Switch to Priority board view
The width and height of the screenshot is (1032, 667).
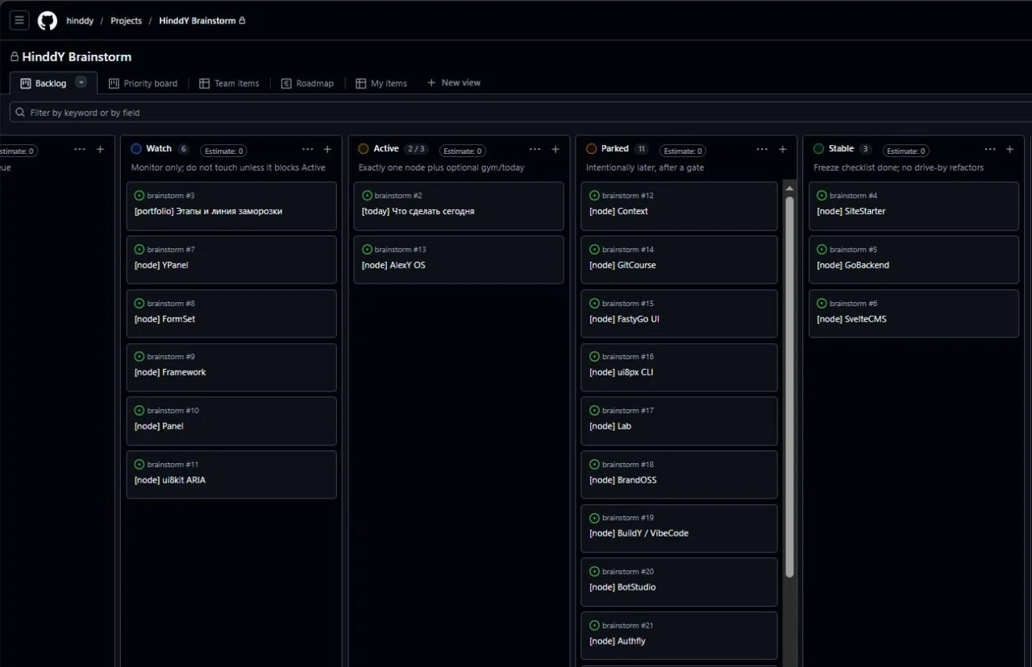point(143,83)
